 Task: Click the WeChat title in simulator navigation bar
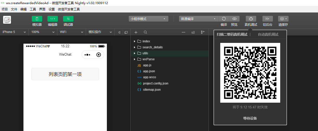point(65,54)
